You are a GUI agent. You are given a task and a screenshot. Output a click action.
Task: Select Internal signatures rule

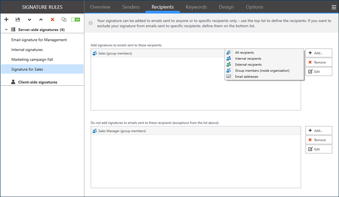42,49
